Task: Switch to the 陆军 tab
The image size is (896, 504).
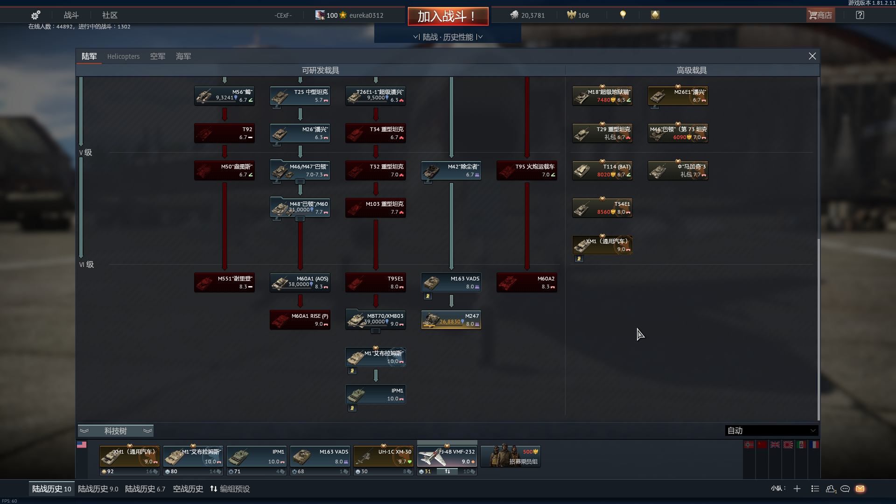Action: [89, 56]
